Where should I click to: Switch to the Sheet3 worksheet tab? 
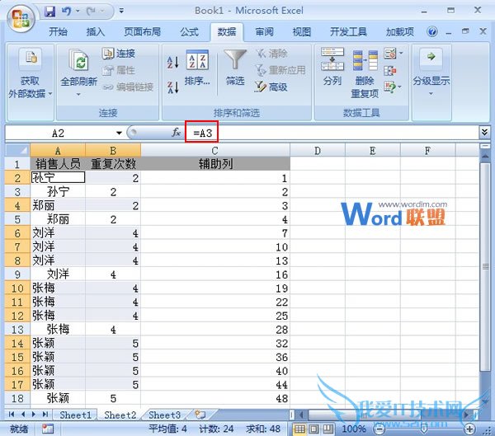point(164,415)
